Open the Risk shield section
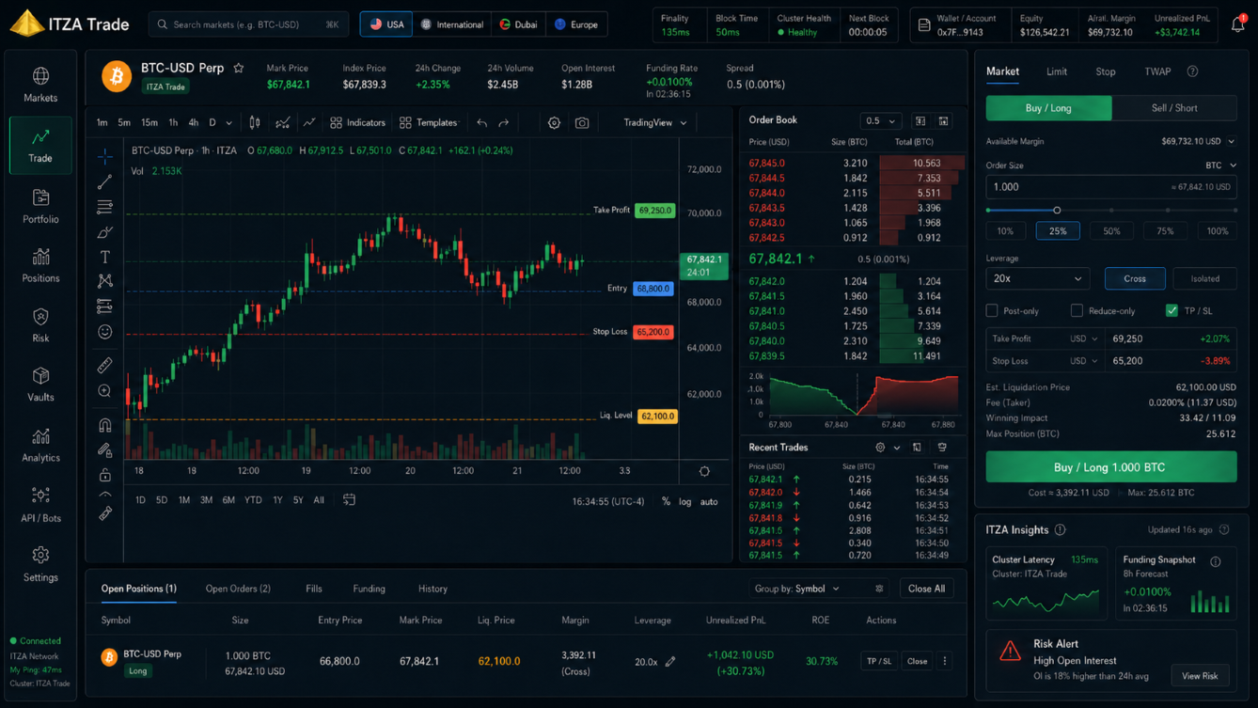 (40, 325)
